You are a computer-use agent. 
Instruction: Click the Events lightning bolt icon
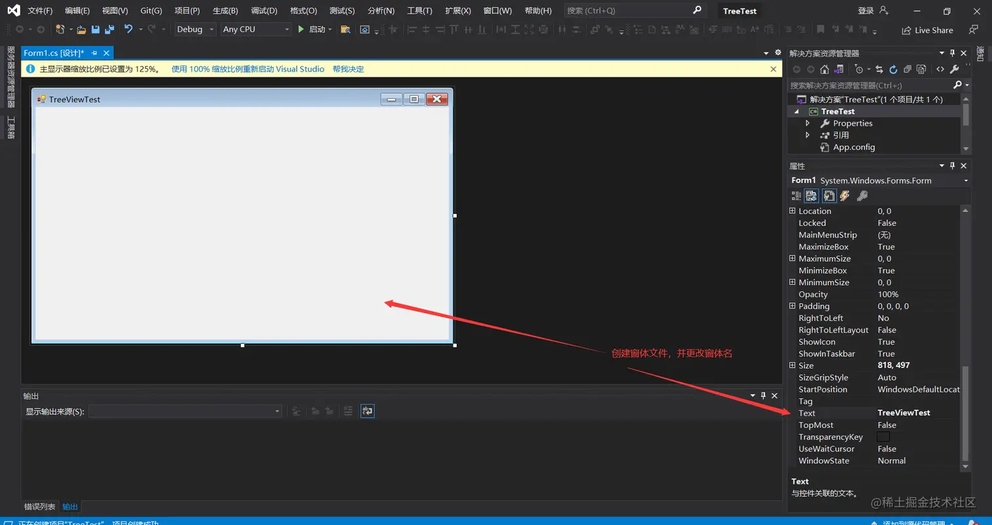tap(845, 196)
